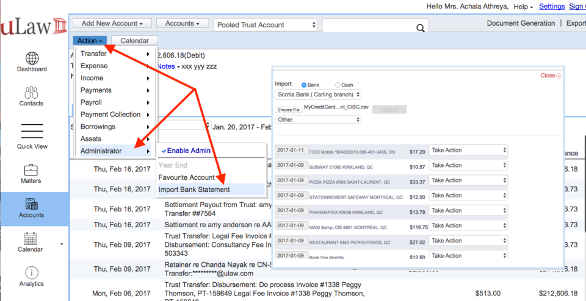Open the Pooled Trust Account selector
Viewport: 586px width, 301px height.
(x=266, y=25)
